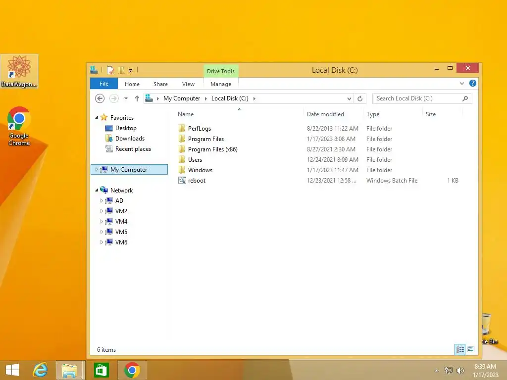Viewport: 507px width, 380px height.
Task: Open Explorer Help icon
Action: [473, 83]
